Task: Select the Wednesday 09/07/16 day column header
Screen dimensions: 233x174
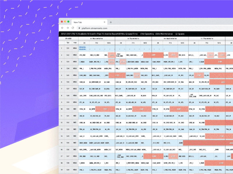Action: click(170, 39)
